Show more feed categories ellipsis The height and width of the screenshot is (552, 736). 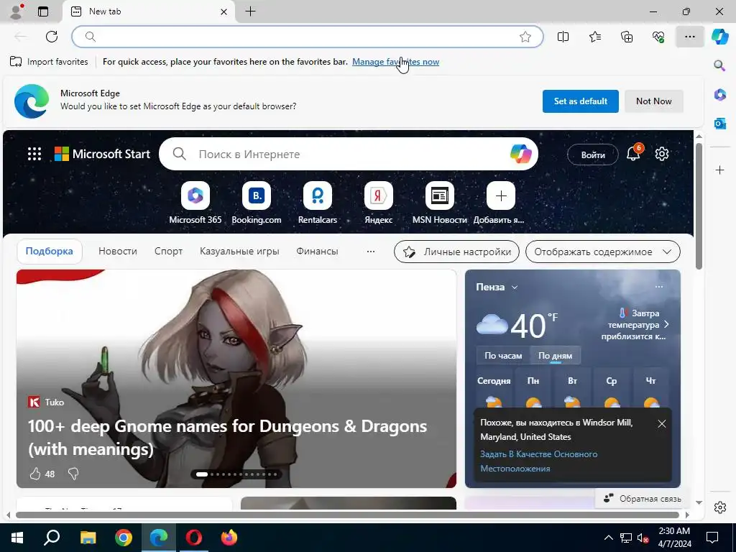pos(371,251)
